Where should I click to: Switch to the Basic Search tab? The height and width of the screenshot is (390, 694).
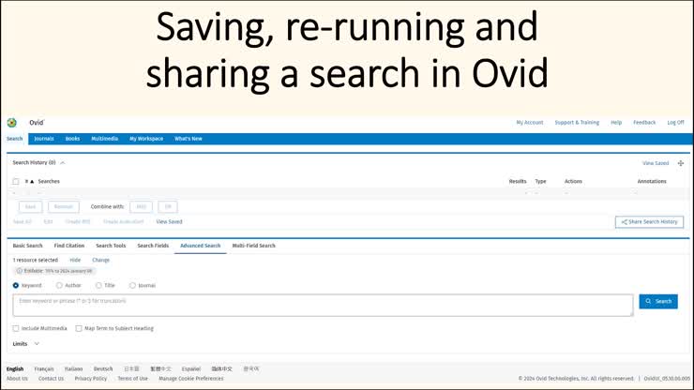[x=27, y=246]
